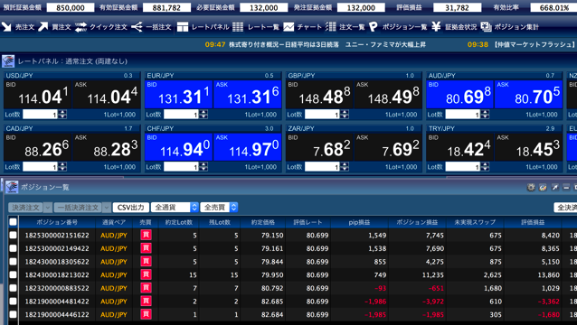Click the refresh icon beside the gear
The height and width of the screenshot is (325, 577).
[543, 187]
